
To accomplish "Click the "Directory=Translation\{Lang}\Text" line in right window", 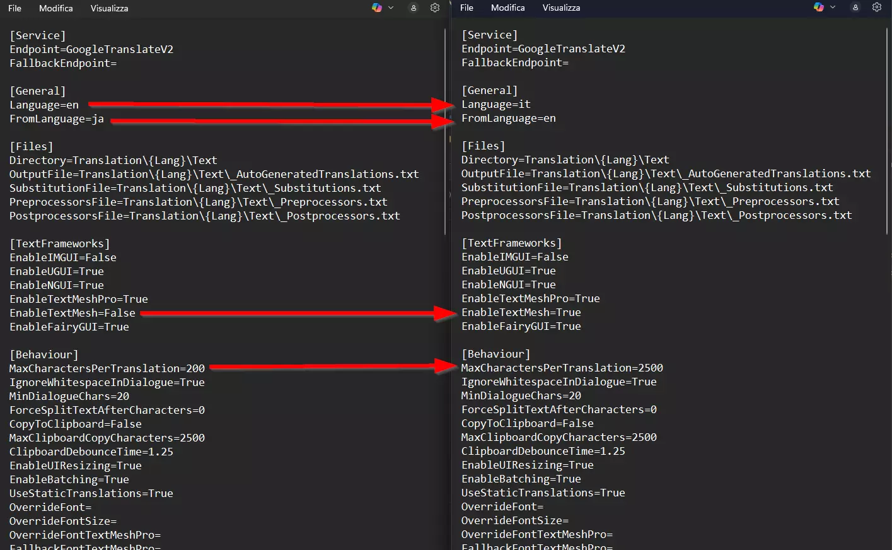I will coord(565,160).
